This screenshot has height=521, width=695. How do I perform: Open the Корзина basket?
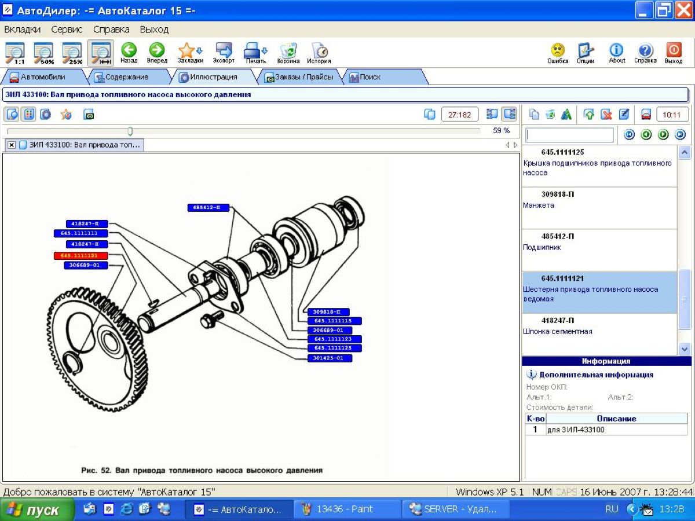point(288,53)
